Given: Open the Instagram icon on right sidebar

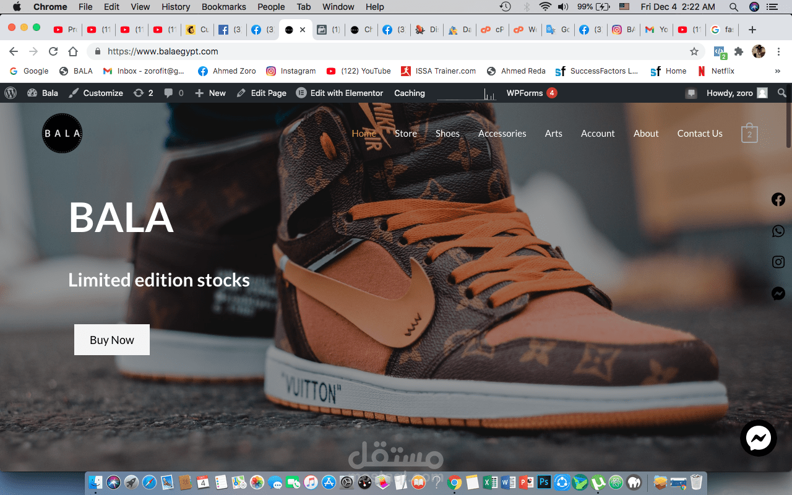Looking at the screenshot, I should [x=778, y=262].
